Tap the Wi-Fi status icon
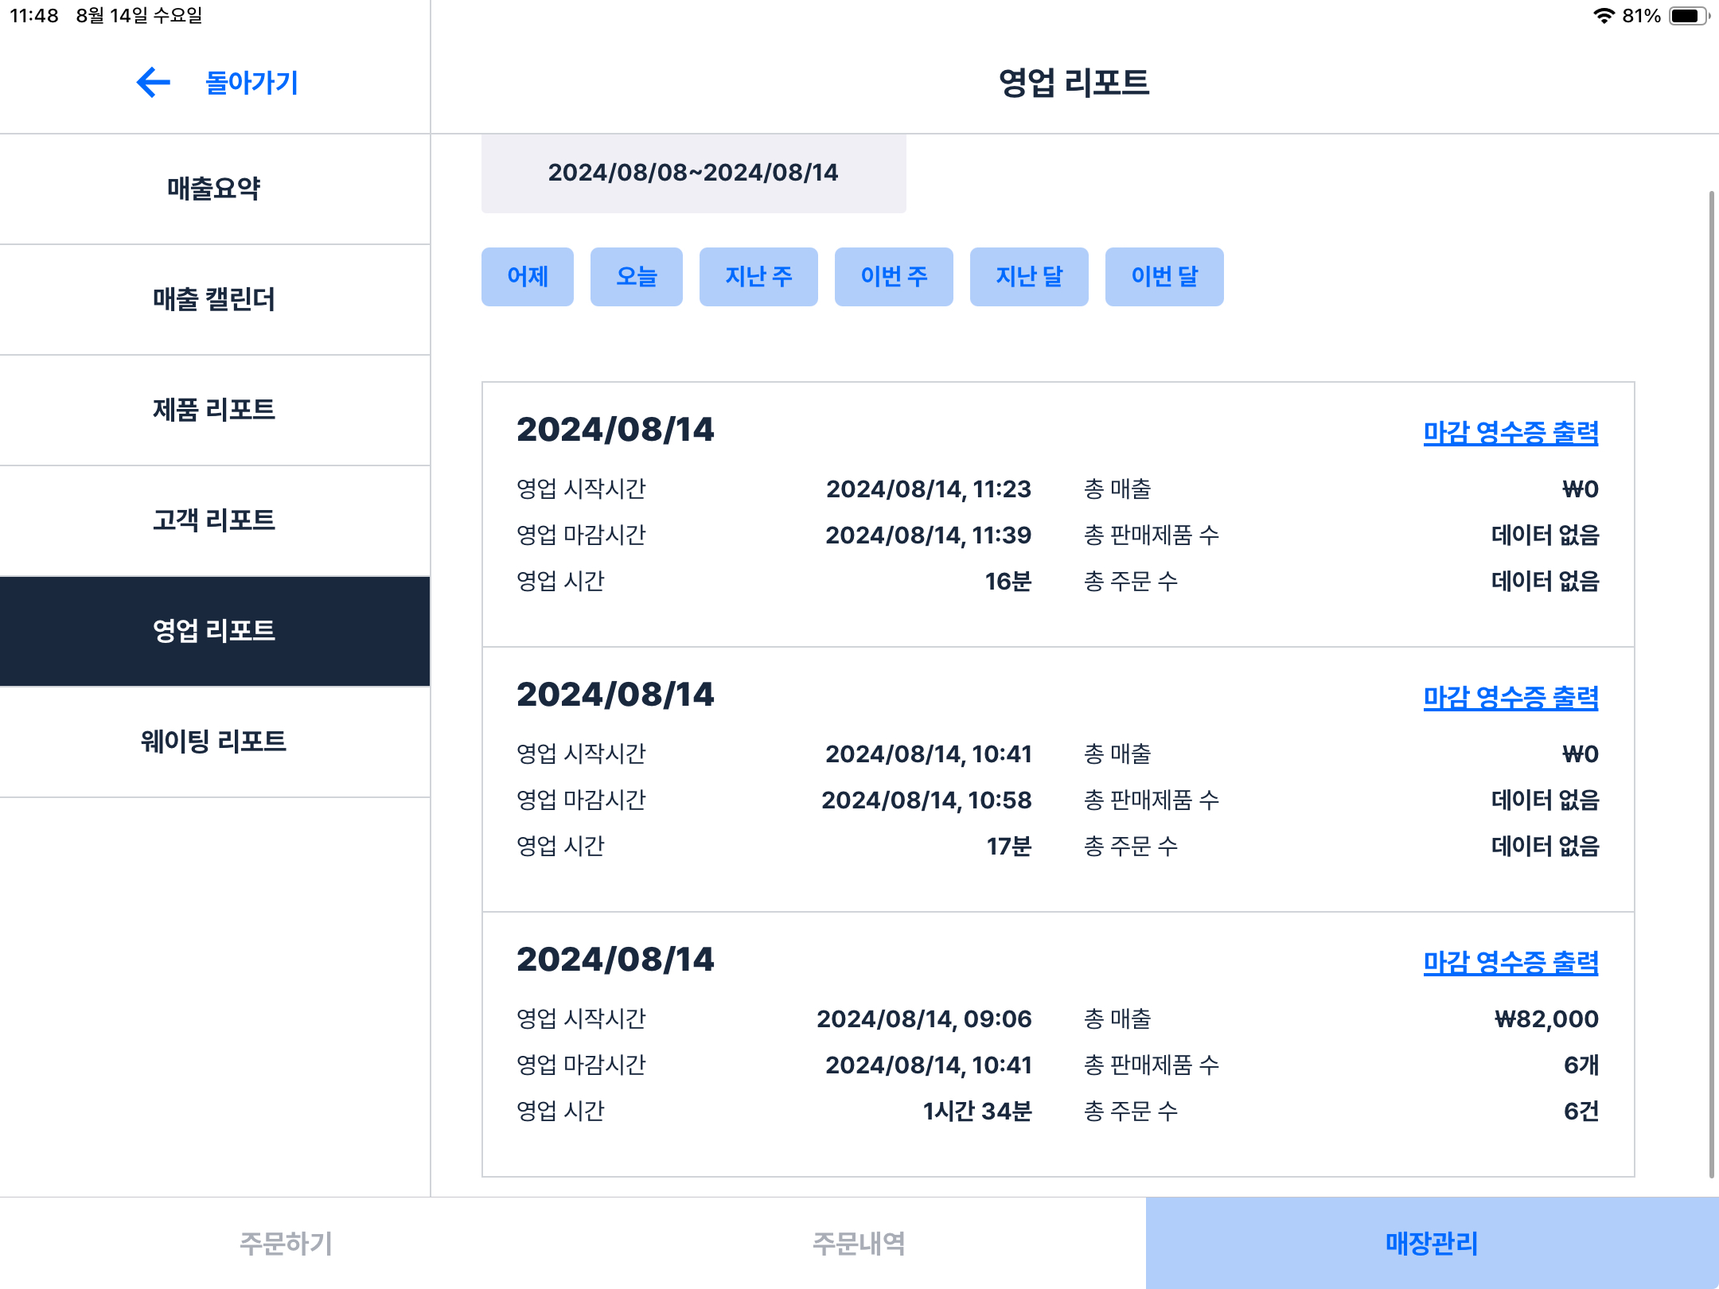The height and width of the screenshot is (1289, 1719). pyautogui.click(x=1603, y=16)
